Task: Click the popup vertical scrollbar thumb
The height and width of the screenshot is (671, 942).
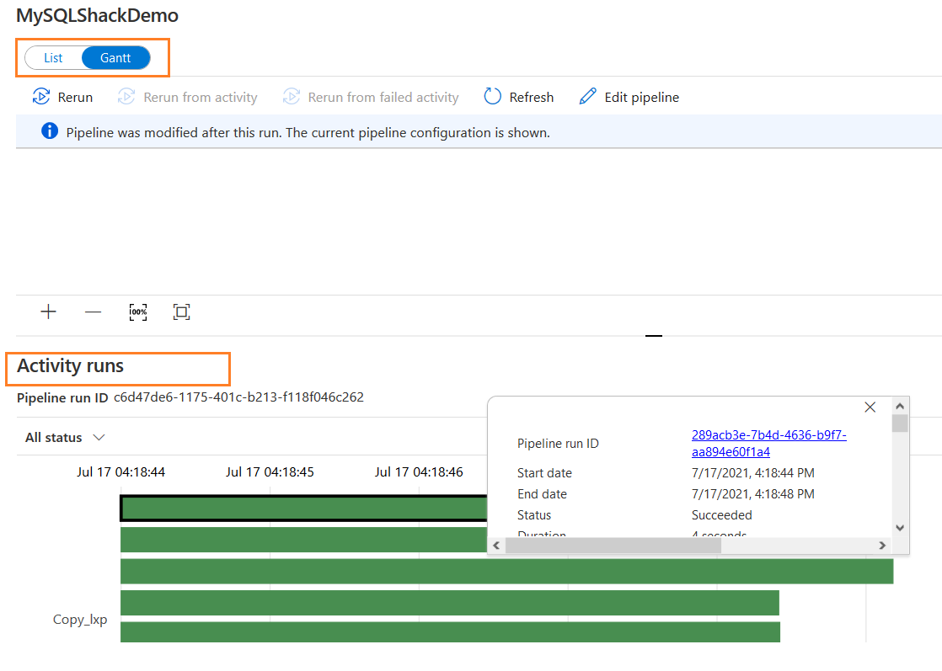Action: click(x=899, y=423)
